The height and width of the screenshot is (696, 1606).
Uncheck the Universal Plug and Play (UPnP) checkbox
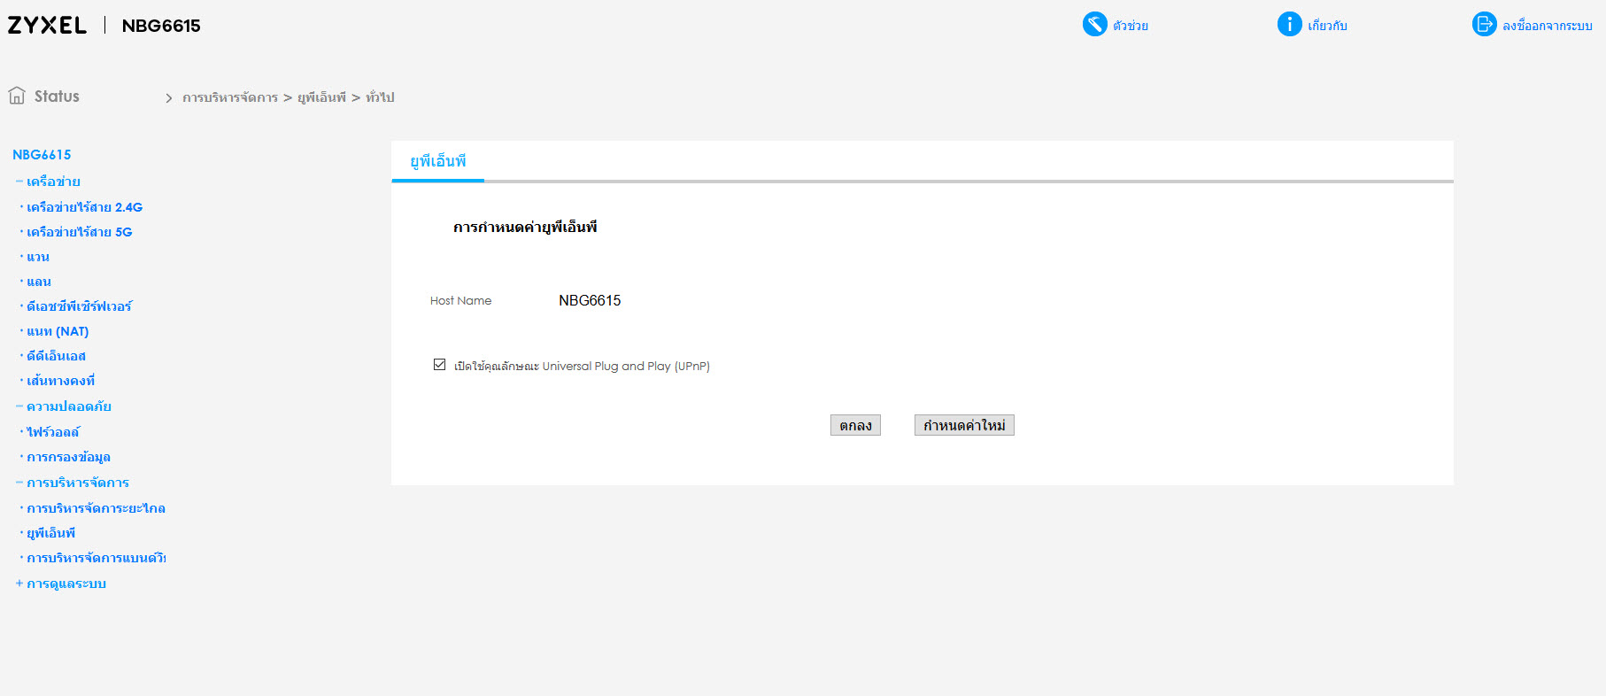(x=439, y=365)
